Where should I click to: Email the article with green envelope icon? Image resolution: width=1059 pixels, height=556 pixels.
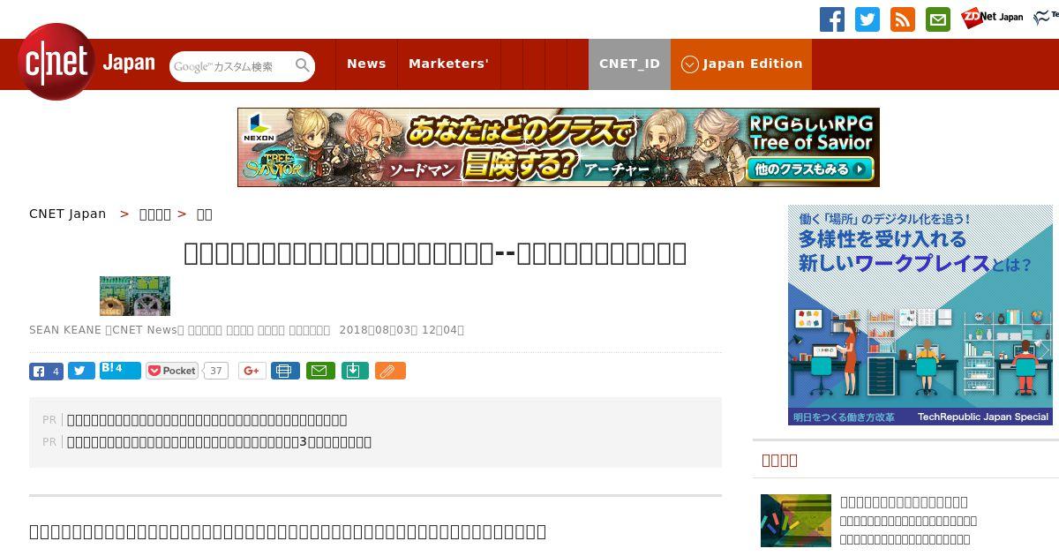pos(320,371)
